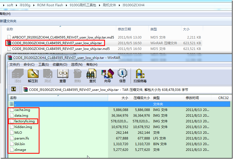Click the APBOOT md5 file icon in Explorer
233x159 pixels.
pyautogui.click(x=9, y=37)
